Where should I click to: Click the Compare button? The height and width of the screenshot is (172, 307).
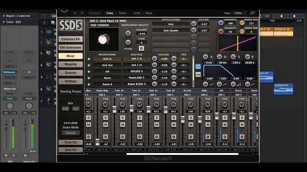[95, 13]
